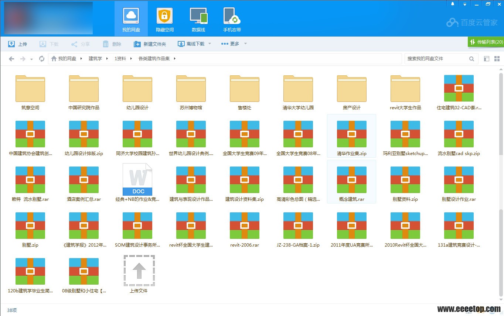Open the 传输列表(20) panel
This screenshot has height=316, width=504.
(x=486, y=42)
